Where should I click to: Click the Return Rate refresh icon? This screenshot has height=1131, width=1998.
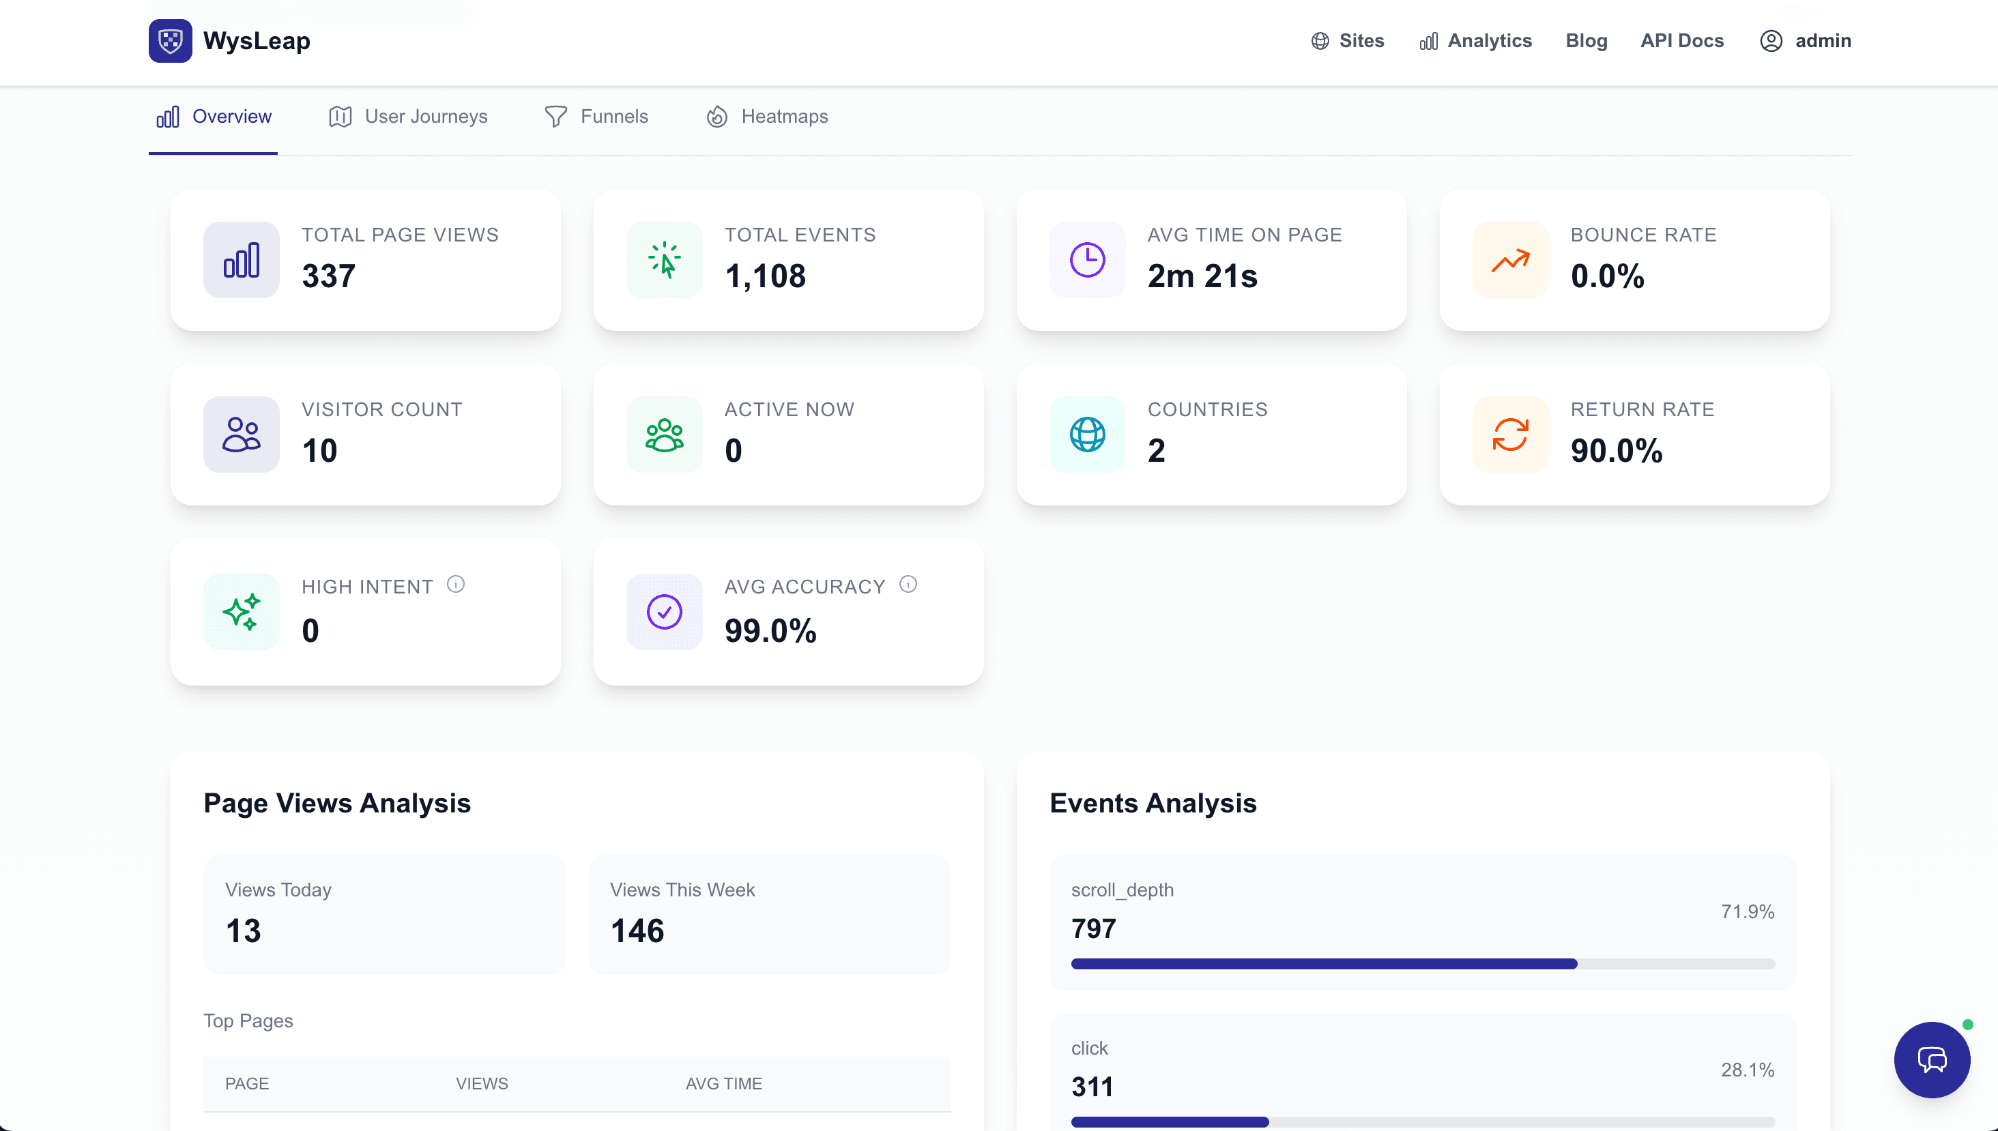1509,435
